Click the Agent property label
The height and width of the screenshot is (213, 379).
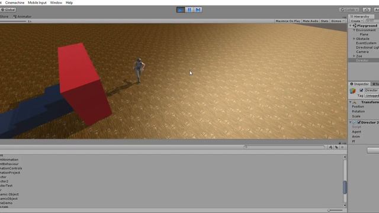(356, 132)
